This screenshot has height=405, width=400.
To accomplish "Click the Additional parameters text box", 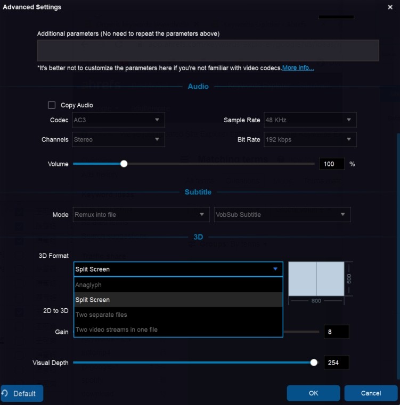I will [208, 50].
